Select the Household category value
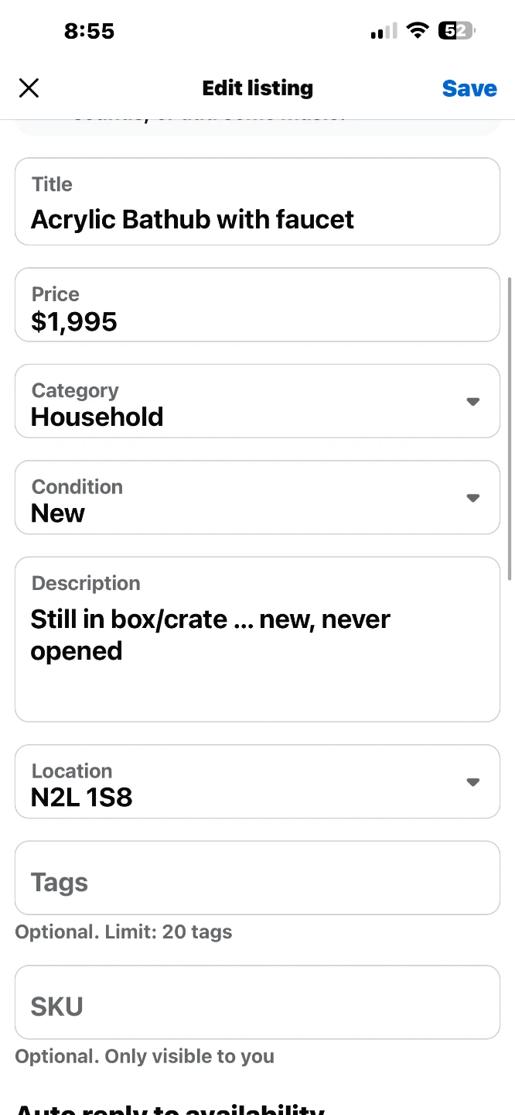The width and height of the screenshot is (515, 1115). [97, 417]
